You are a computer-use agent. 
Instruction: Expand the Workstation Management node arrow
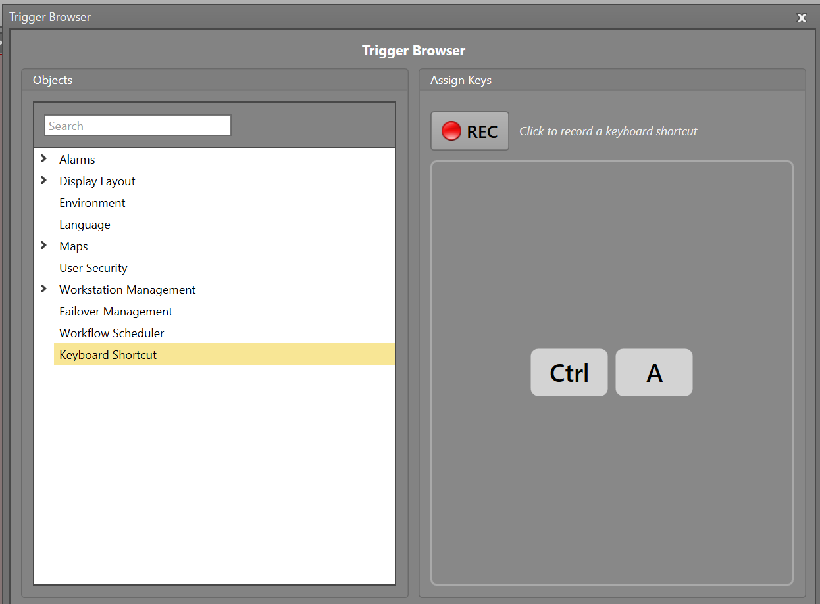click(x=44, y=289)
